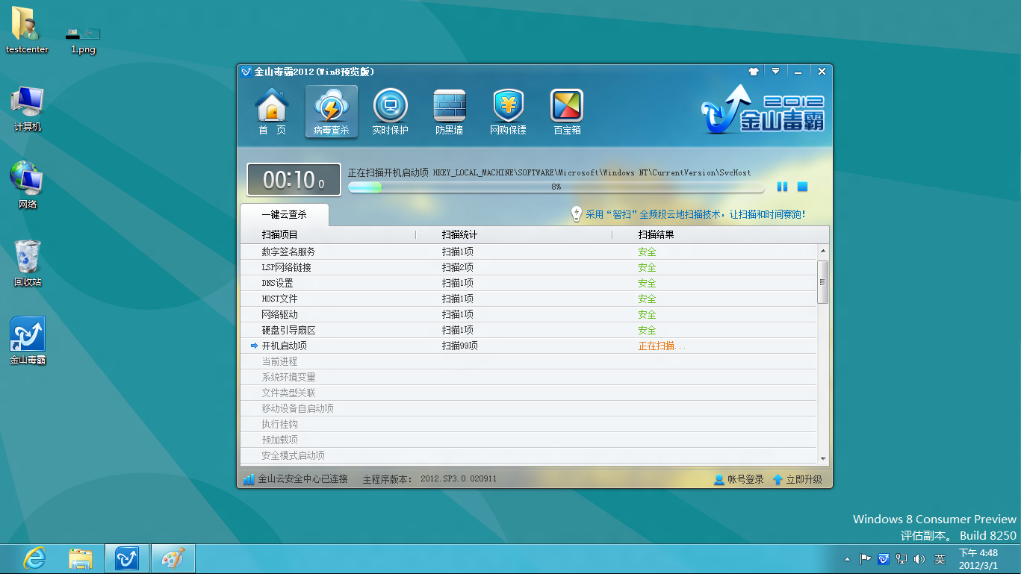Image resolution: width=1021 pixels, height=574 pixels.
Task: Click the scan timer display 00:10
Action: [x=294, y=180]
